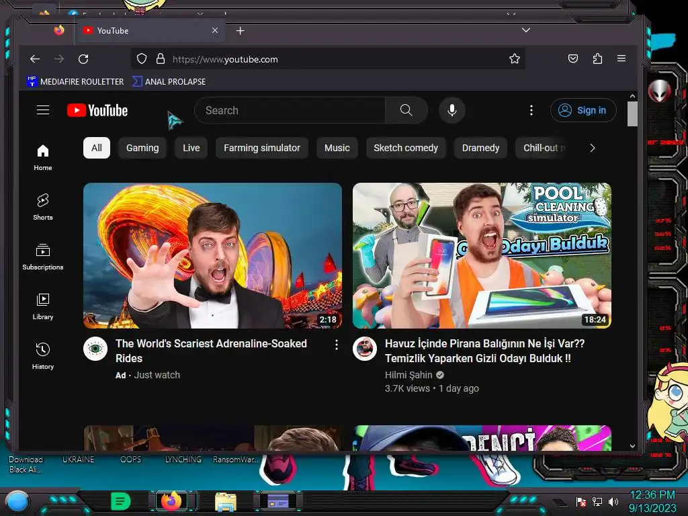Click the Firefox View pinned icon
Screen dimensions: 688x516
[59, 30]
